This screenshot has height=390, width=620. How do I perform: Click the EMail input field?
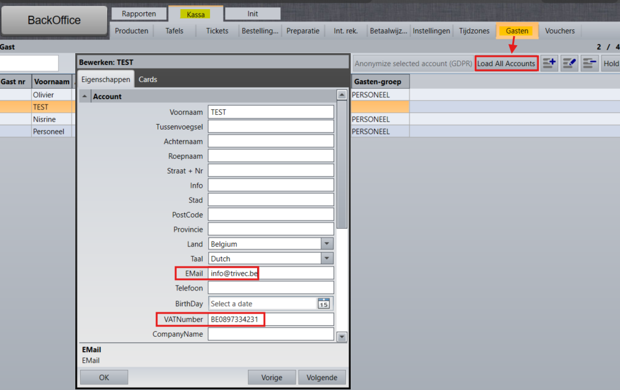(x=271, y=273)
